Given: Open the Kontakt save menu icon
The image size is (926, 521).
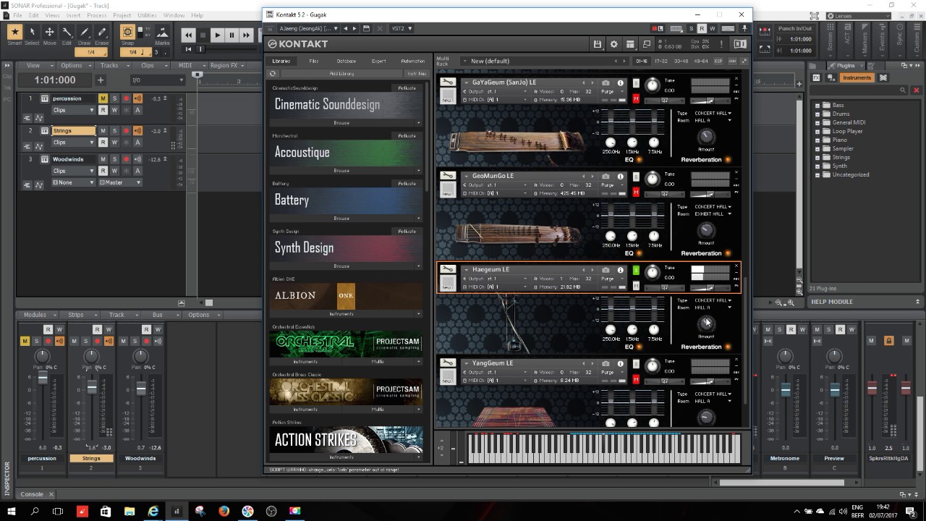Looking at the screenshot, I should click(x=597, y=44).
